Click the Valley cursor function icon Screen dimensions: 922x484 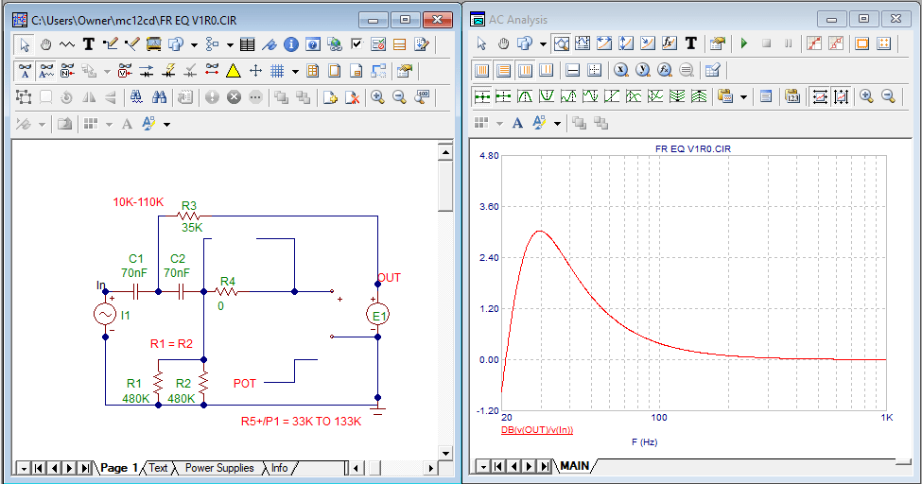tap(547, 96)
